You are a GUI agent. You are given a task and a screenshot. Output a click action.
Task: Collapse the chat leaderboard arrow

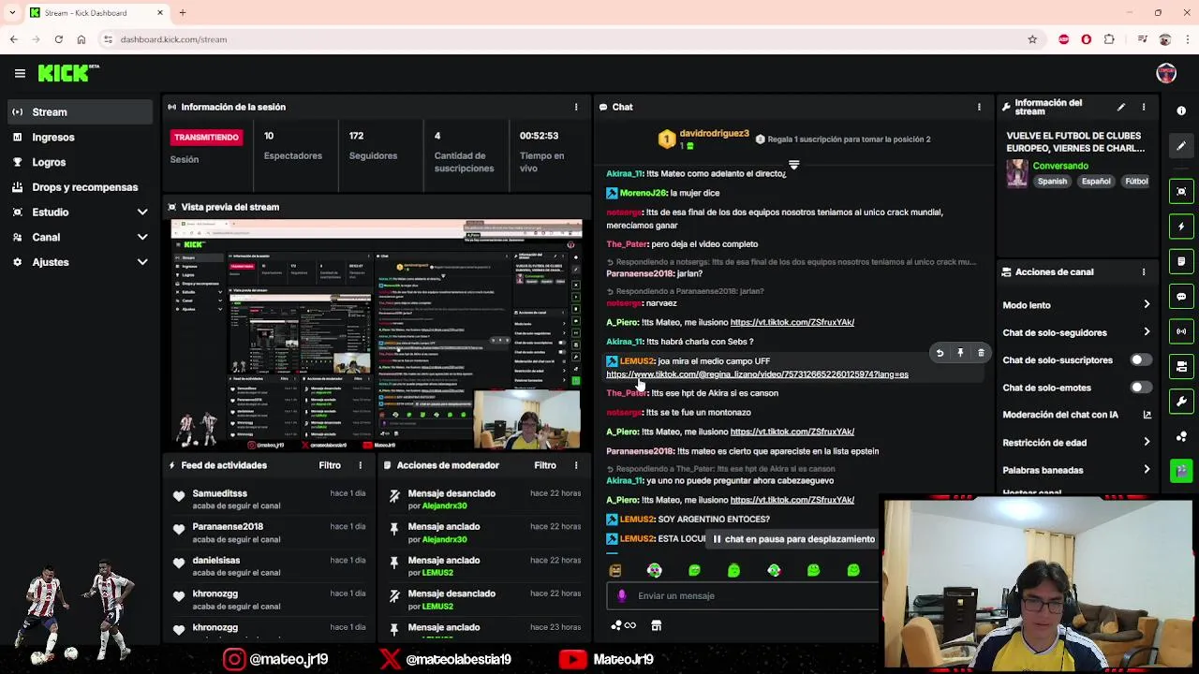[x=793, y=165]
